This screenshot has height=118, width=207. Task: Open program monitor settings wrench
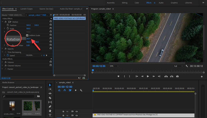pyautogui.click(x=187, y=66)
